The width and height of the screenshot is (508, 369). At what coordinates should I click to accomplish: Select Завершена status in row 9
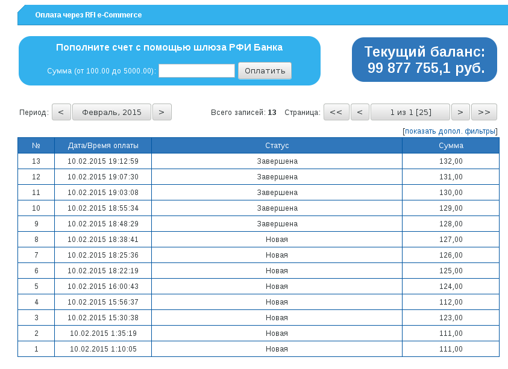pos(277,224)
